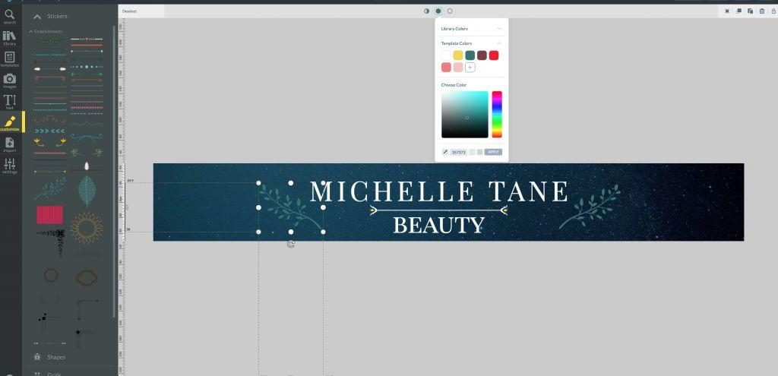Select the bright red template color swatch
778x376 pixels.
(x=494, y=55)
